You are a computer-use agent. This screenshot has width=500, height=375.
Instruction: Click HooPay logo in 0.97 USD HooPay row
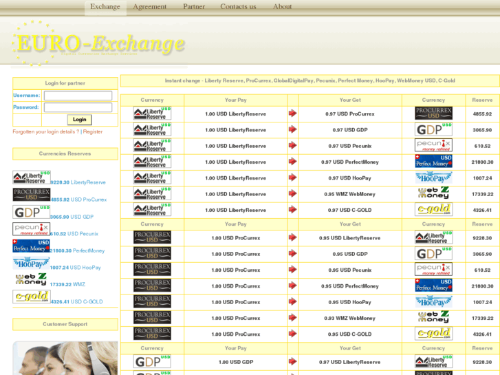pyautogui.click(x=433, y=178)
